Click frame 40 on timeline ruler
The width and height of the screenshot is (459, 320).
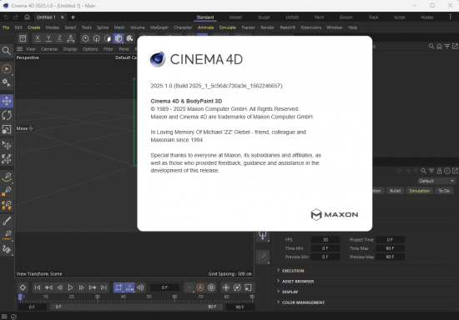[x=124, y=297]
